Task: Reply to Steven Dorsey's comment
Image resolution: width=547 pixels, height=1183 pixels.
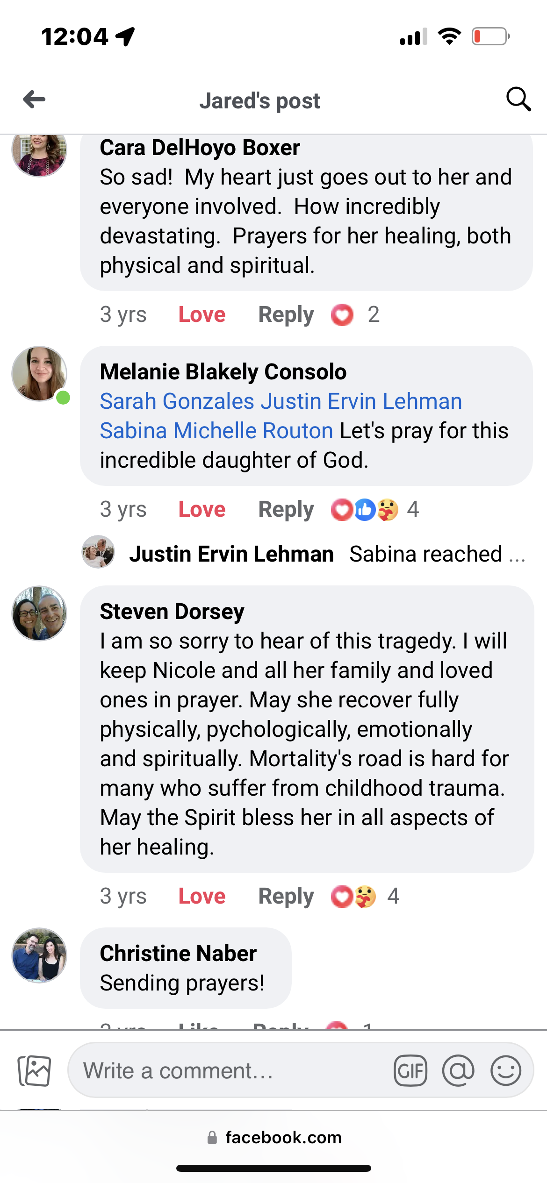Action: (x=286, y=897)
